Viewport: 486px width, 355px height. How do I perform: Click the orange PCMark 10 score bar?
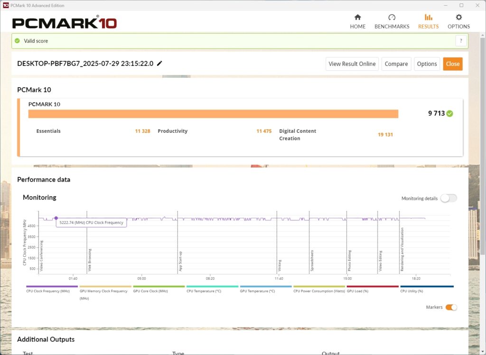(x=213, y=114)
